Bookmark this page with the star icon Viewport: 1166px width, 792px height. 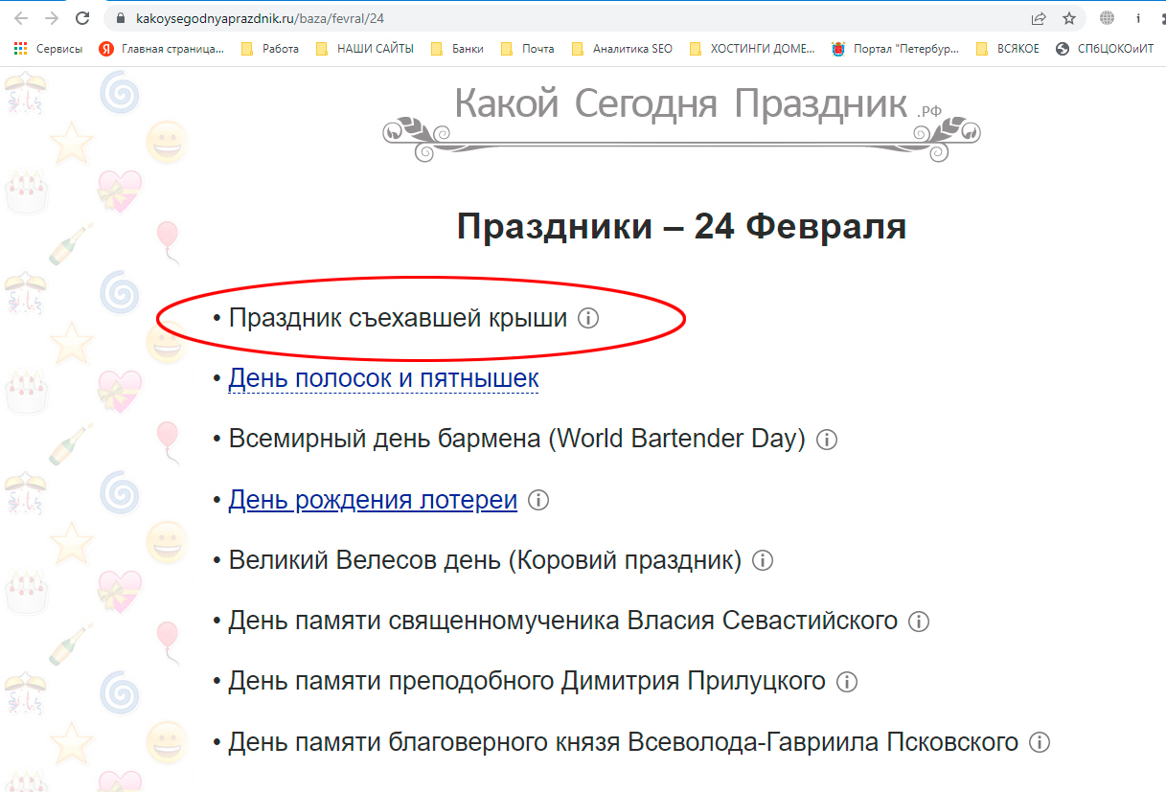click(x=1069, y=18)
